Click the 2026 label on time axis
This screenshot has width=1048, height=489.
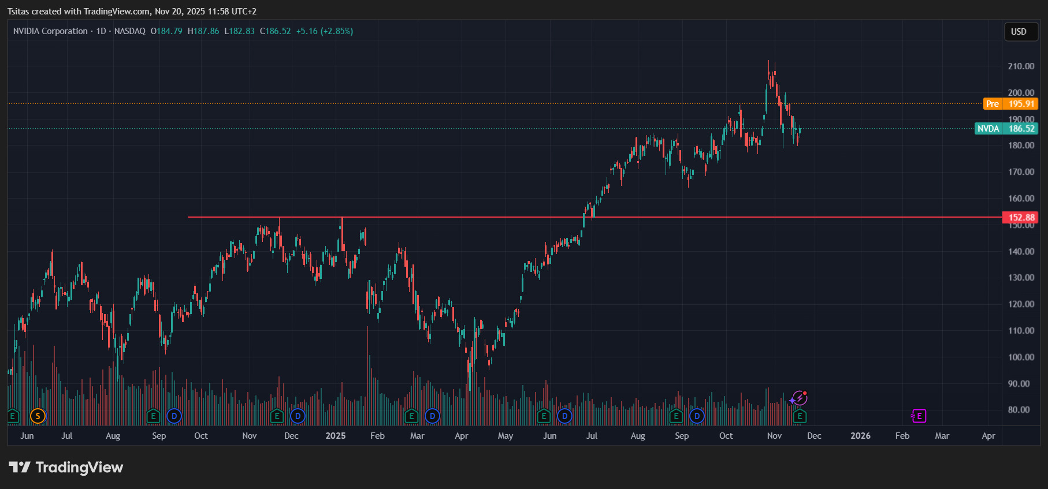(x=860, y=436)
